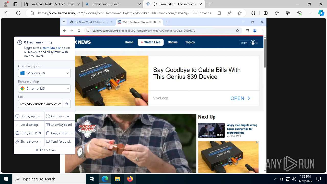Open Proxy and VPN settings
Image resolution: width=327 pixels, height=184 pixels.
(x=29, y=133)
